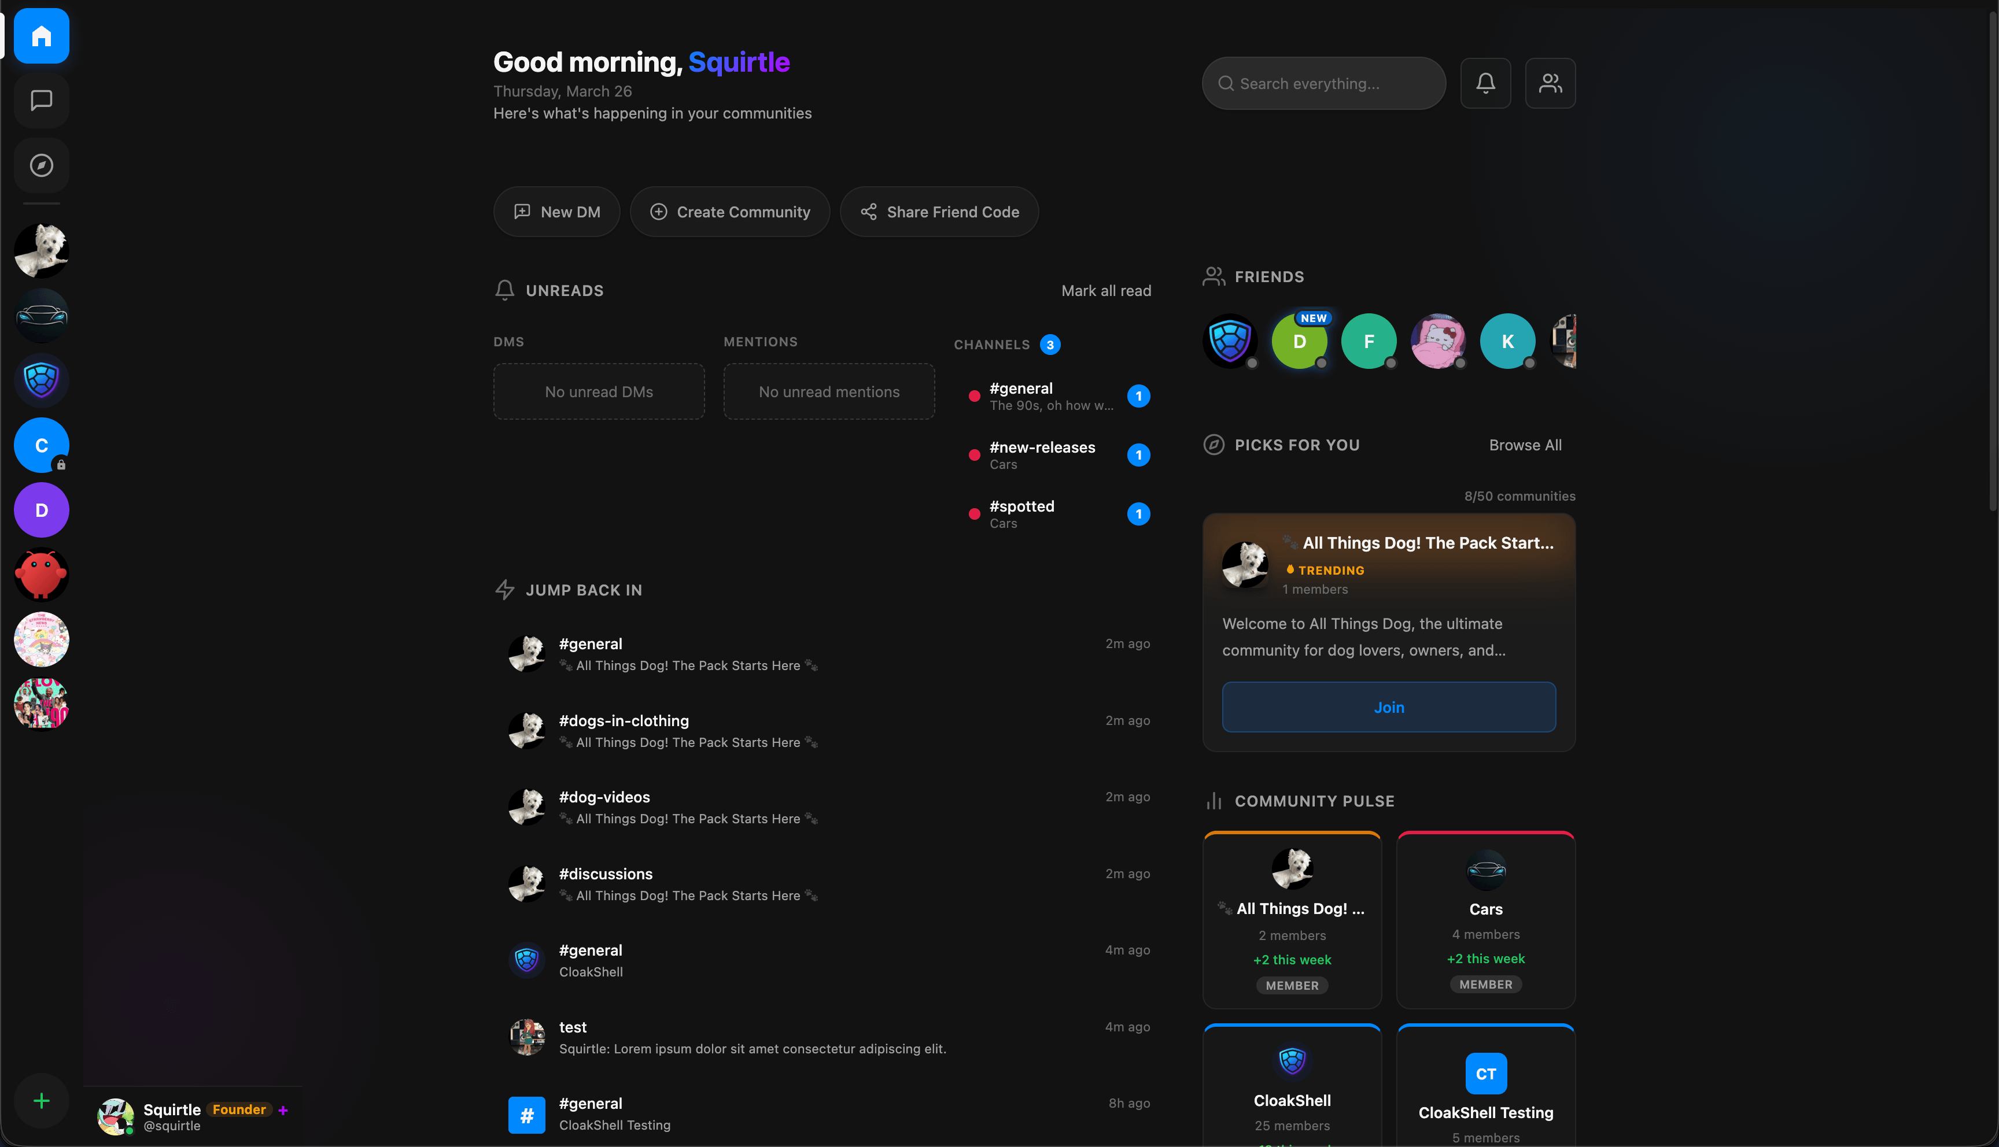Open the locked community icon labeled C
This screenshot has width=1999, height=1147.
(41, 445)
